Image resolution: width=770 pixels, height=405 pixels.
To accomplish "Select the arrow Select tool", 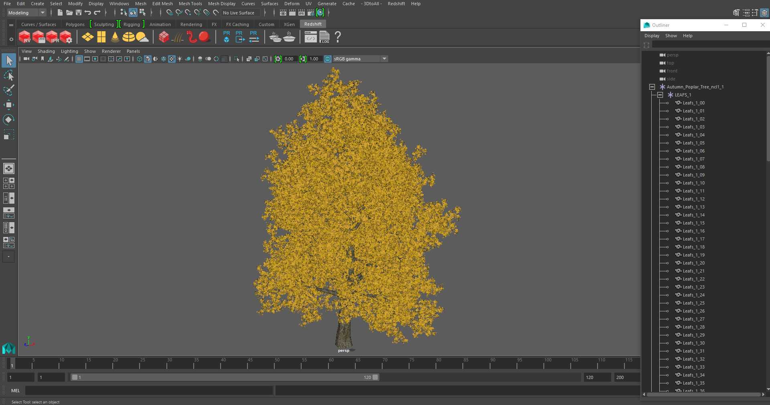I will pos(9,61).
